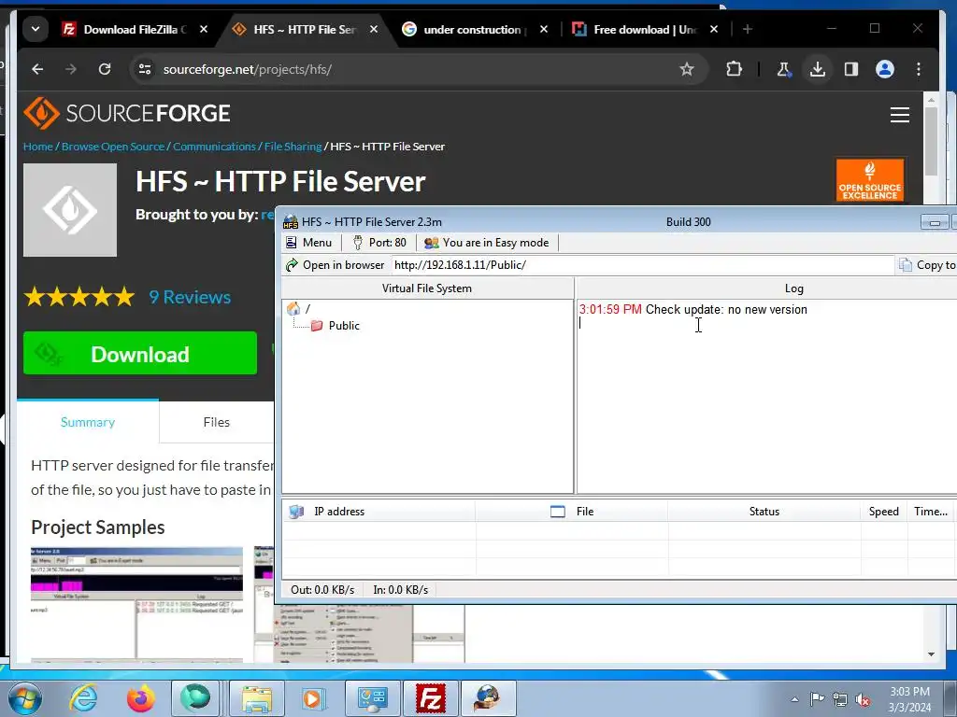Toggle the browser side panel

(x=851, y=69)
